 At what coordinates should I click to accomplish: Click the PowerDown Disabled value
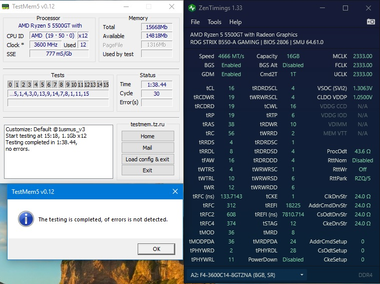tap(293, 259)
